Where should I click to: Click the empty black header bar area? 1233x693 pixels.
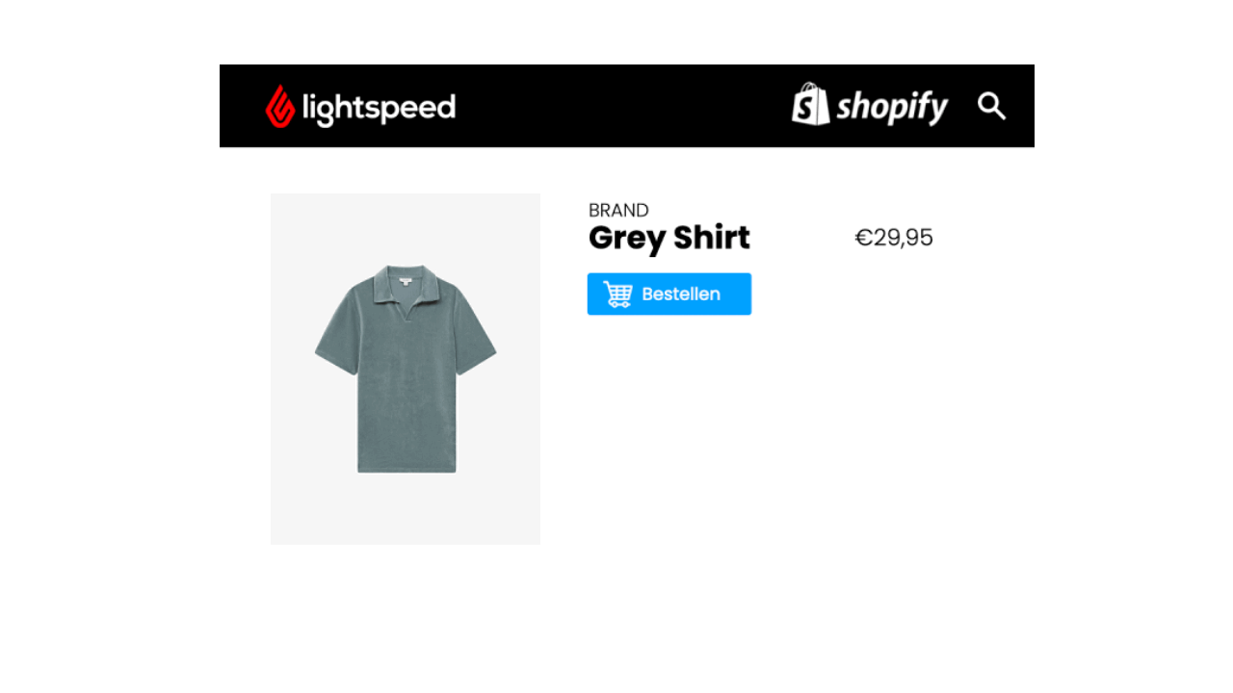pyautogui.click(x=626, y=106)
